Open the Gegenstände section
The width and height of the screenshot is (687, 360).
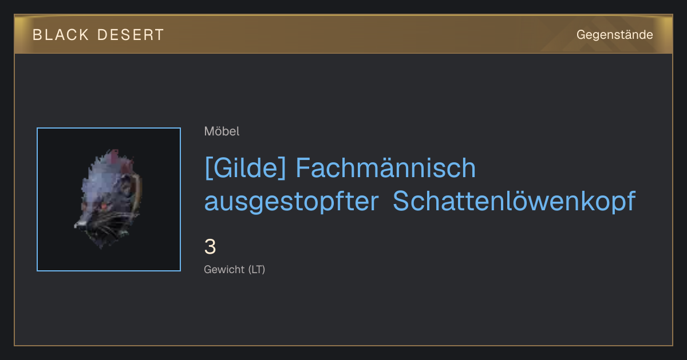point(614,35)
